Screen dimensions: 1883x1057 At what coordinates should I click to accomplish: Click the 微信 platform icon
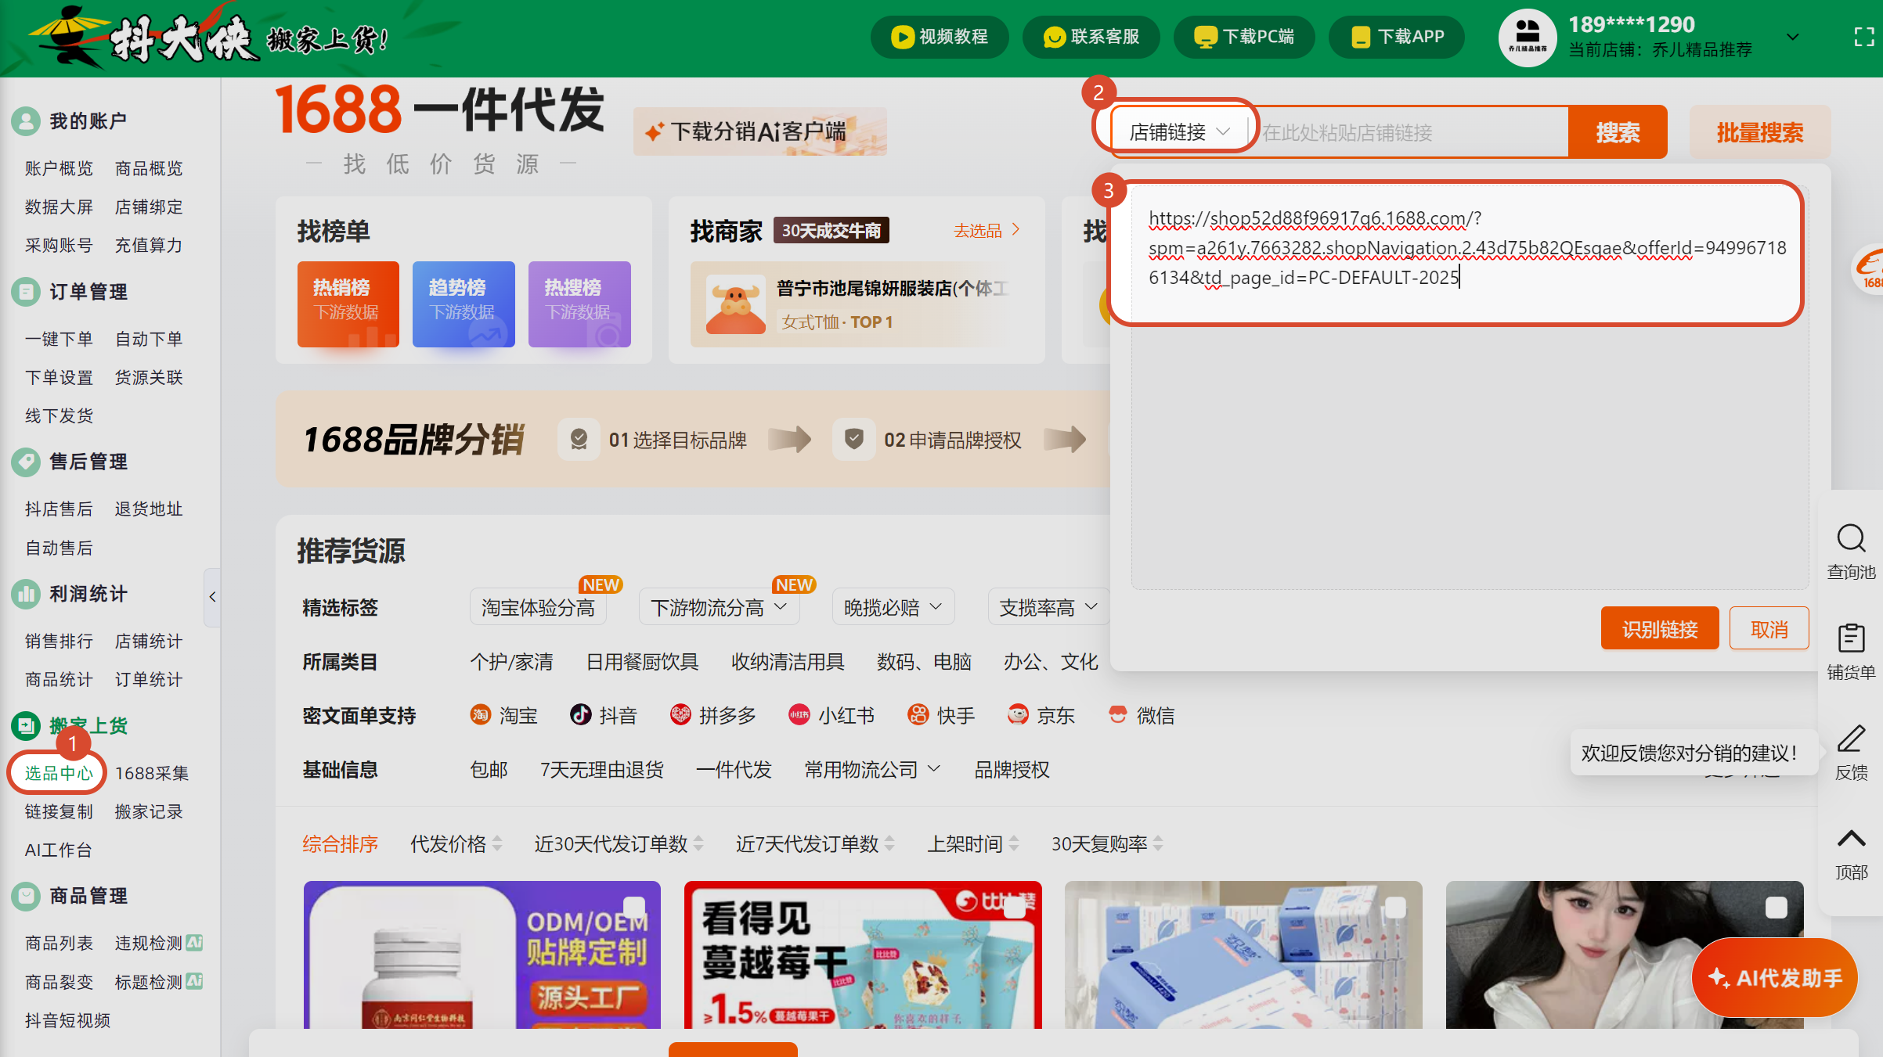[1117, 715]
